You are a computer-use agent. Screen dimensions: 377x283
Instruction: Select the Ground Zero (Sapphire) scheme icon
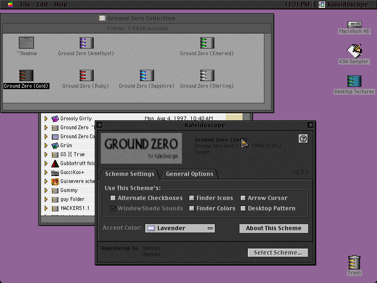pyautogui.click(x=147, y=75)
